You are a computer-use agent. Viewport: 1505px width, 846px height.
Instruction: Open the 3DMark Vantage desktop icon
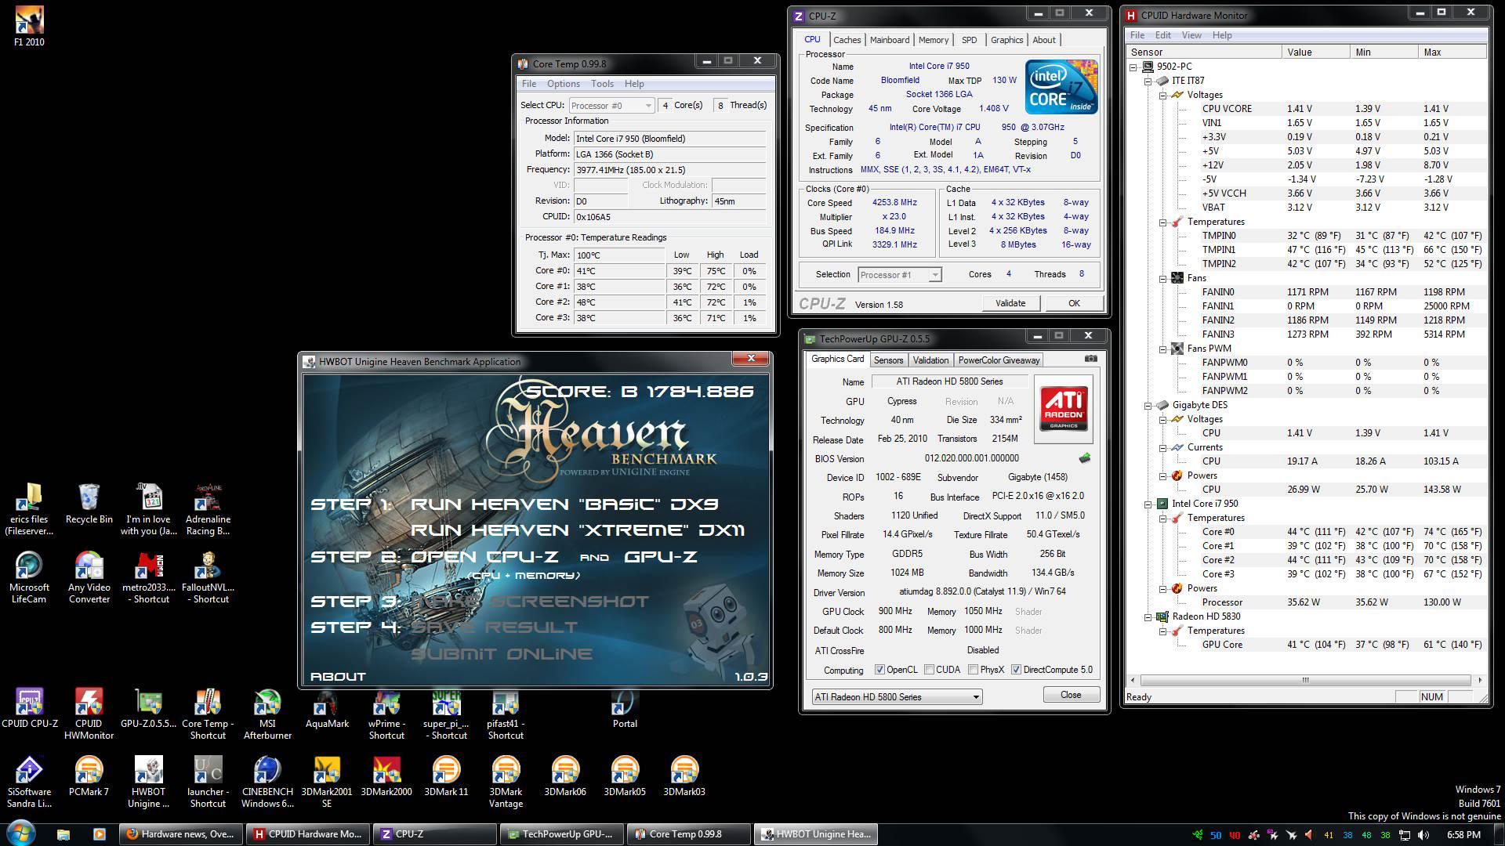pyautogui.click(x=506, y=782)
